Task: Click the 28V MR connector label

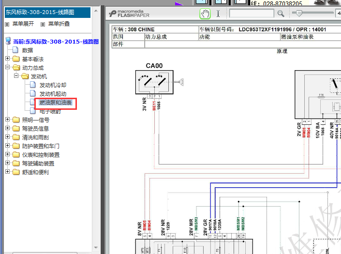Action: (x=191, y=227)
